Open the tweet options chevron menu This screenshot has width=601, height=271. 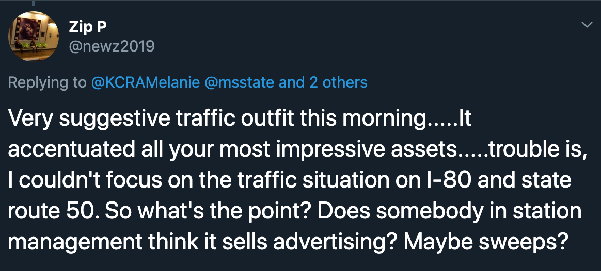587,25
